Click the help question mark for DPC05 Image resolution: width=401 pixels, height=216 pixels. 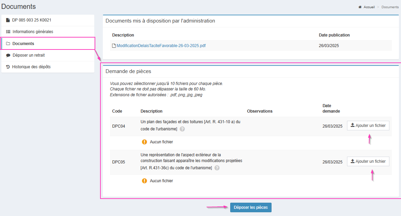pyautogui.click(x=217, y=168)
